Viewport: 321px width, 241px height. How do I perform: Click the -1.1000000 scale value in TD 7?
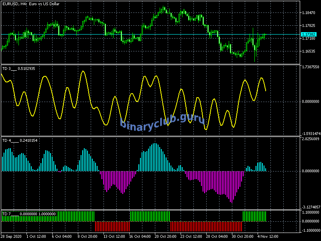(310, 230)
